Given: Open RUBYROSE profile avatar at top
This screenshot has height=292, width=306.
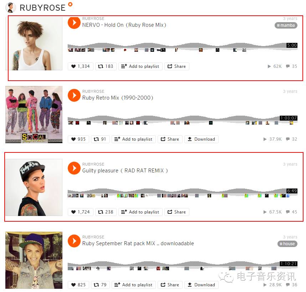Looking at the screenshot, I should click(x=11, y=7).
